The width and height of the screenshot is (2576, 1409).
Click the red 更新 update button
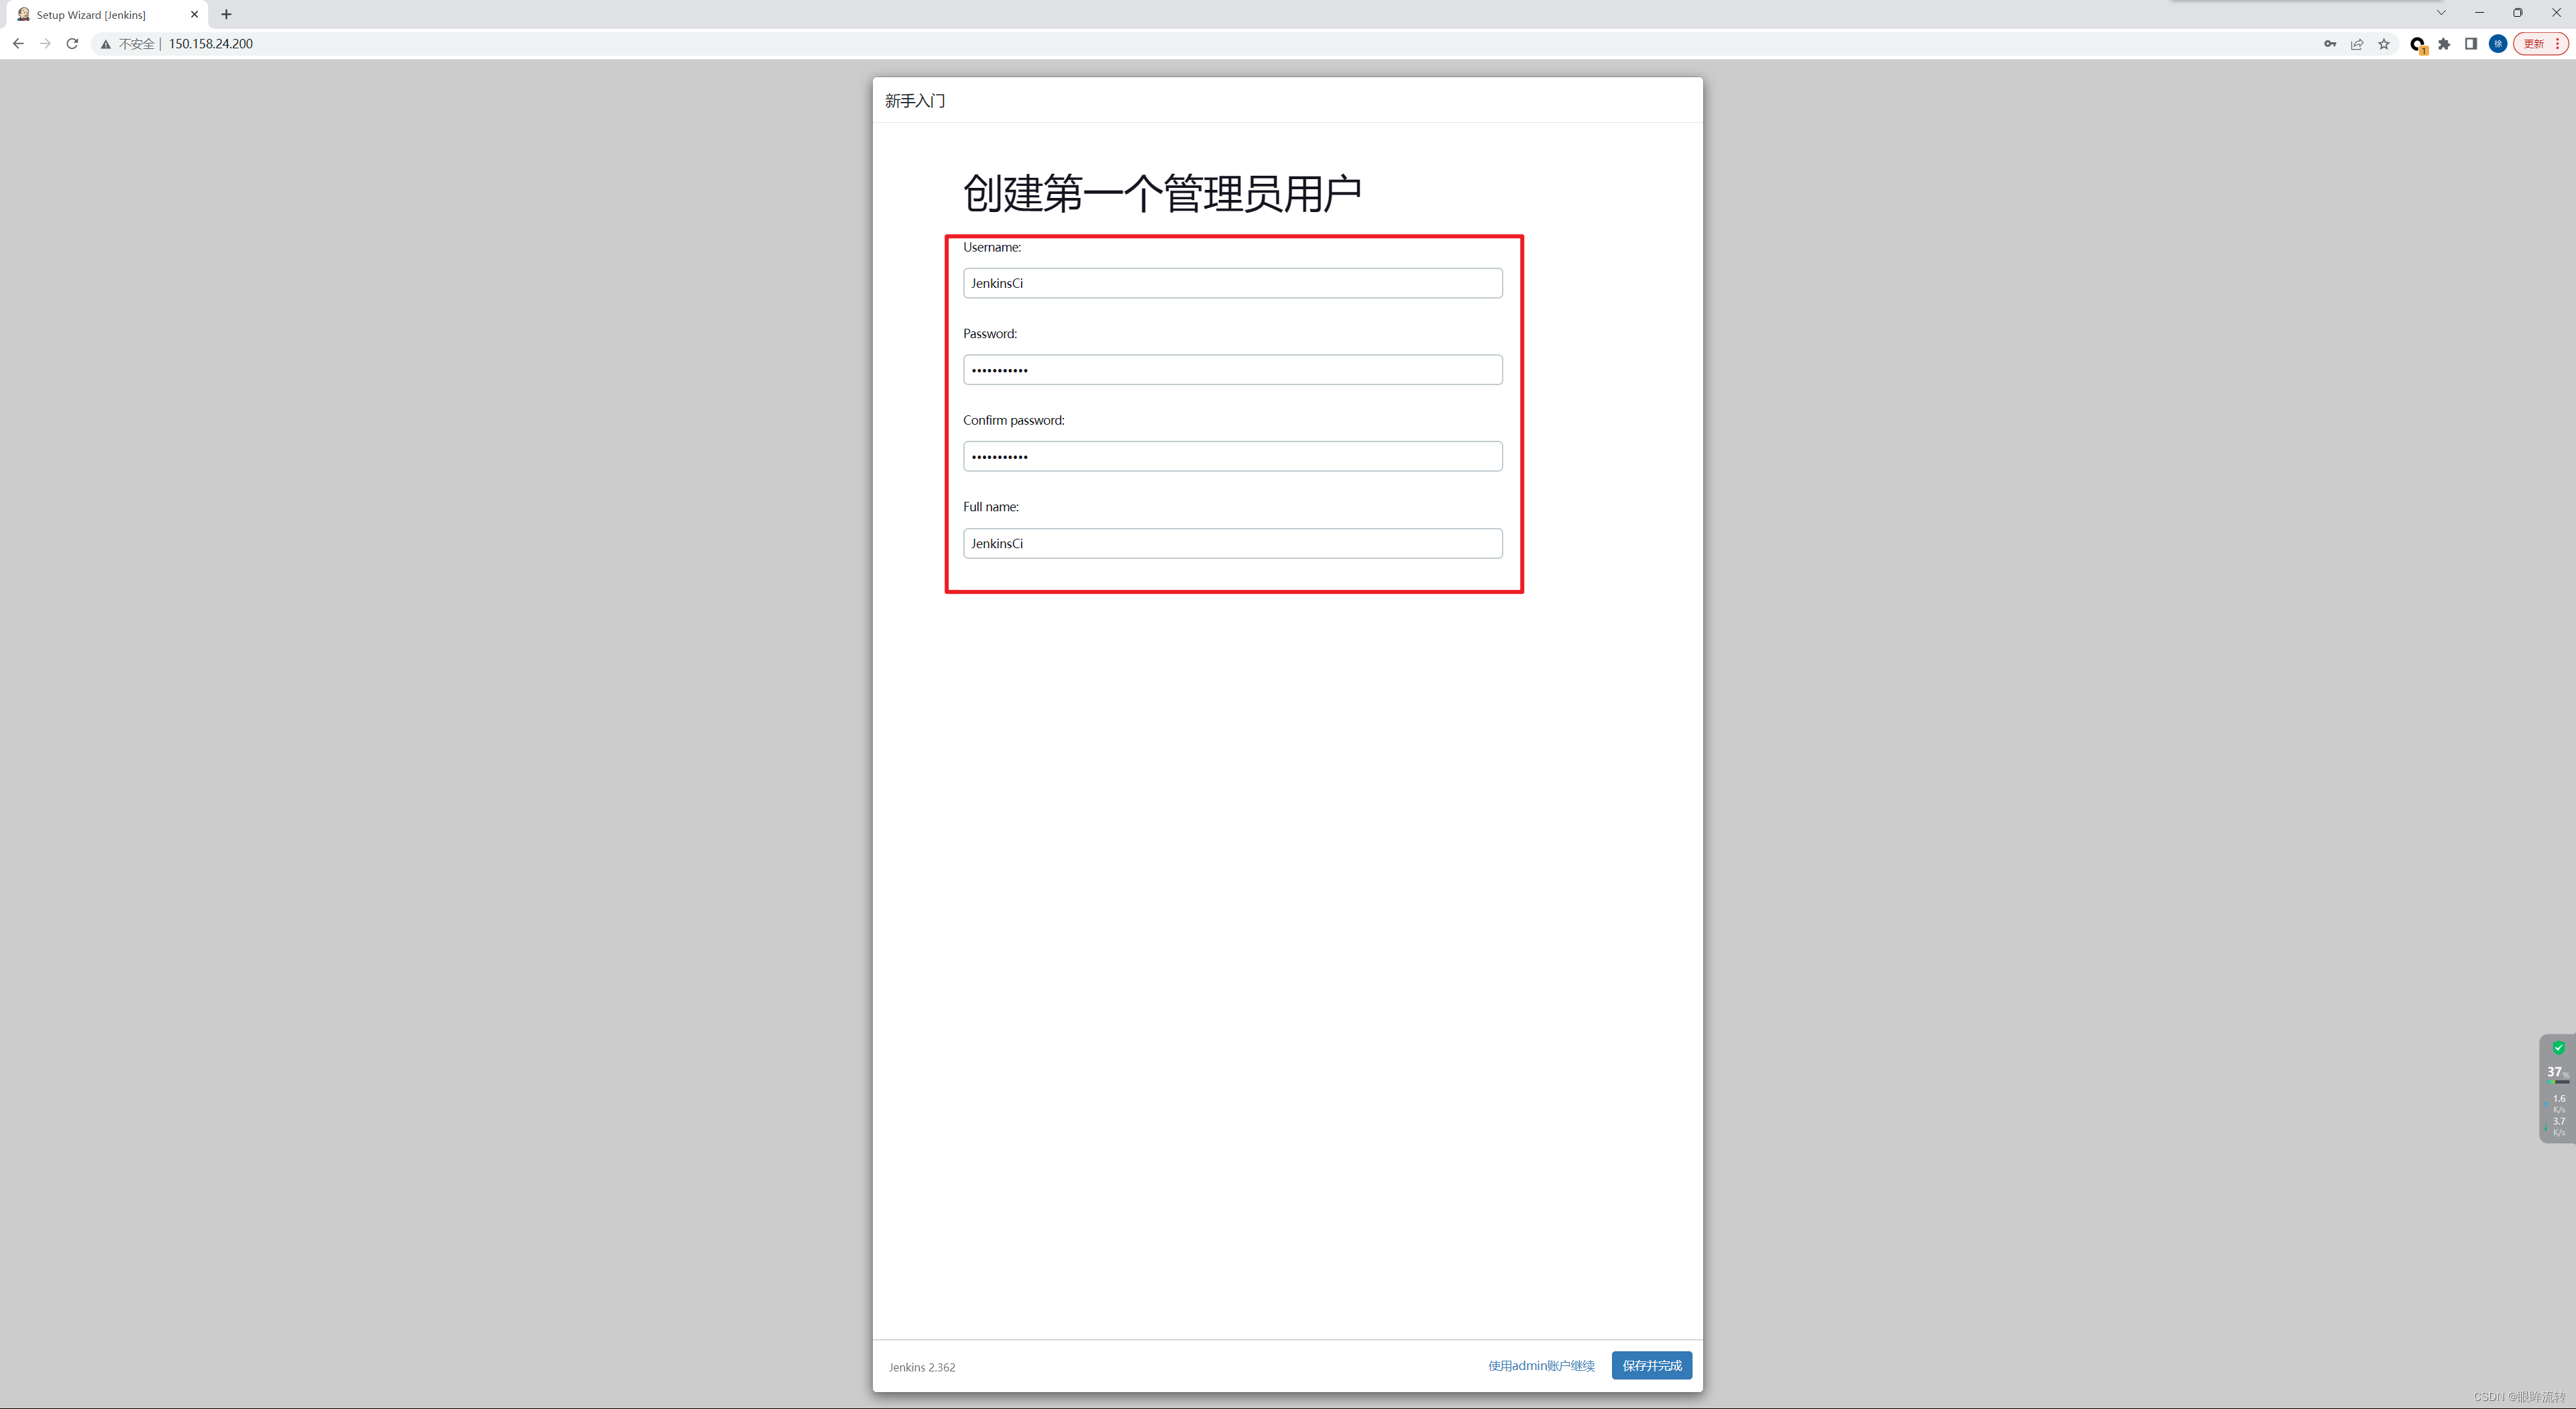pyautogui.click(x=2540, y=44)
